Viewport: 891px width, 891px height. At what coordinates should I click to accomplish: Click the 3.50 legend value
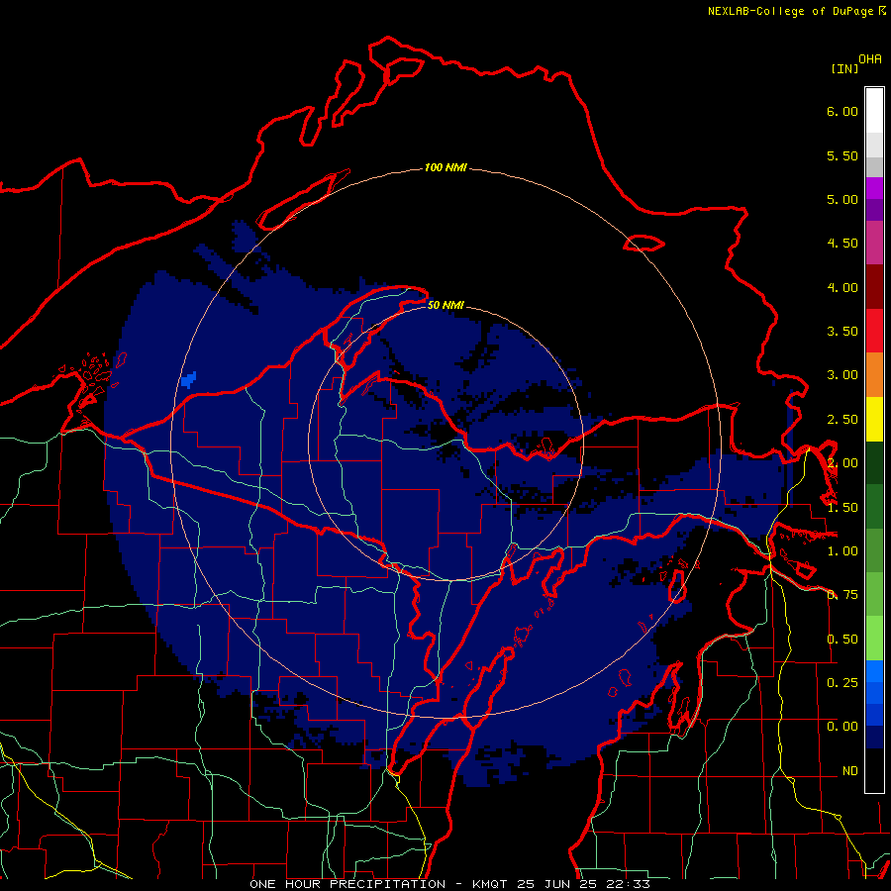coord(842,332)
